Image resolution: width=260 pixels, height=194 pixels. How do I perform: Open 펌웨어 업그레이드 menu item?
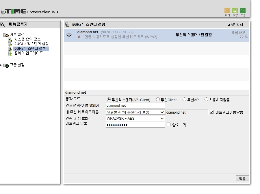tap(29, 53)
